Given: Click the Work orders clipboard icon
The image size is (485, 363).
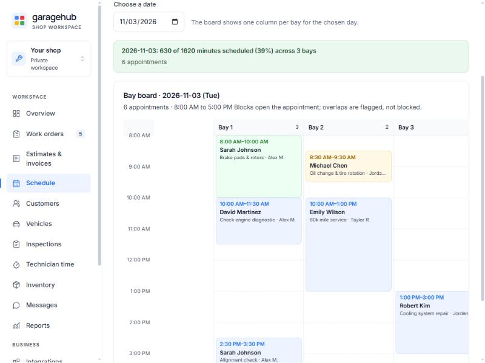Looking at the screenshot, I should point(16,134).
